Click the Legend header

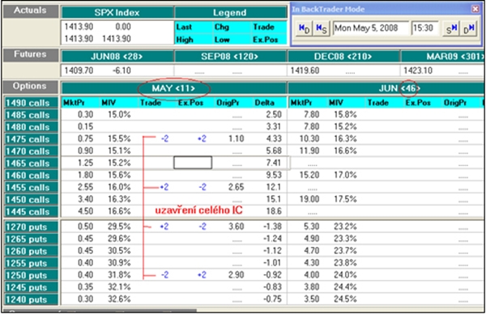tap(230, 13)
